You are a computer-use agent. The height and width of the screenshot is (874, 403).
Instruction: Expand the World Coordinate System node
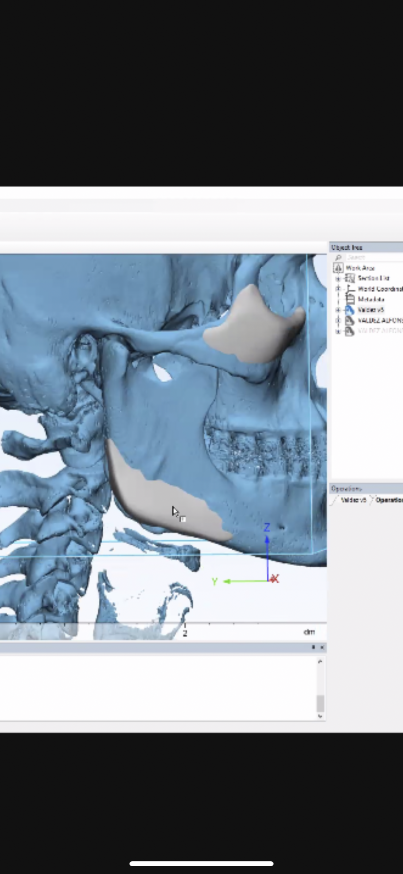(338, 289)
